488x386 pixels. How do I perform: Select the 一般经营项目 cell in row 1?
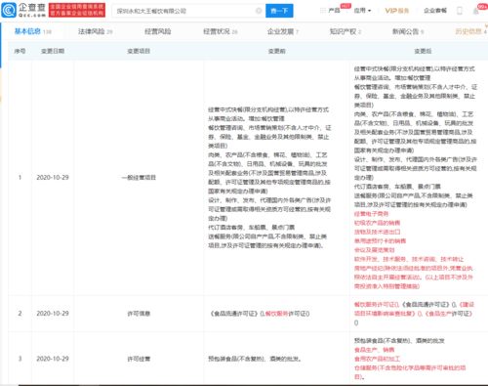(139, 177)
